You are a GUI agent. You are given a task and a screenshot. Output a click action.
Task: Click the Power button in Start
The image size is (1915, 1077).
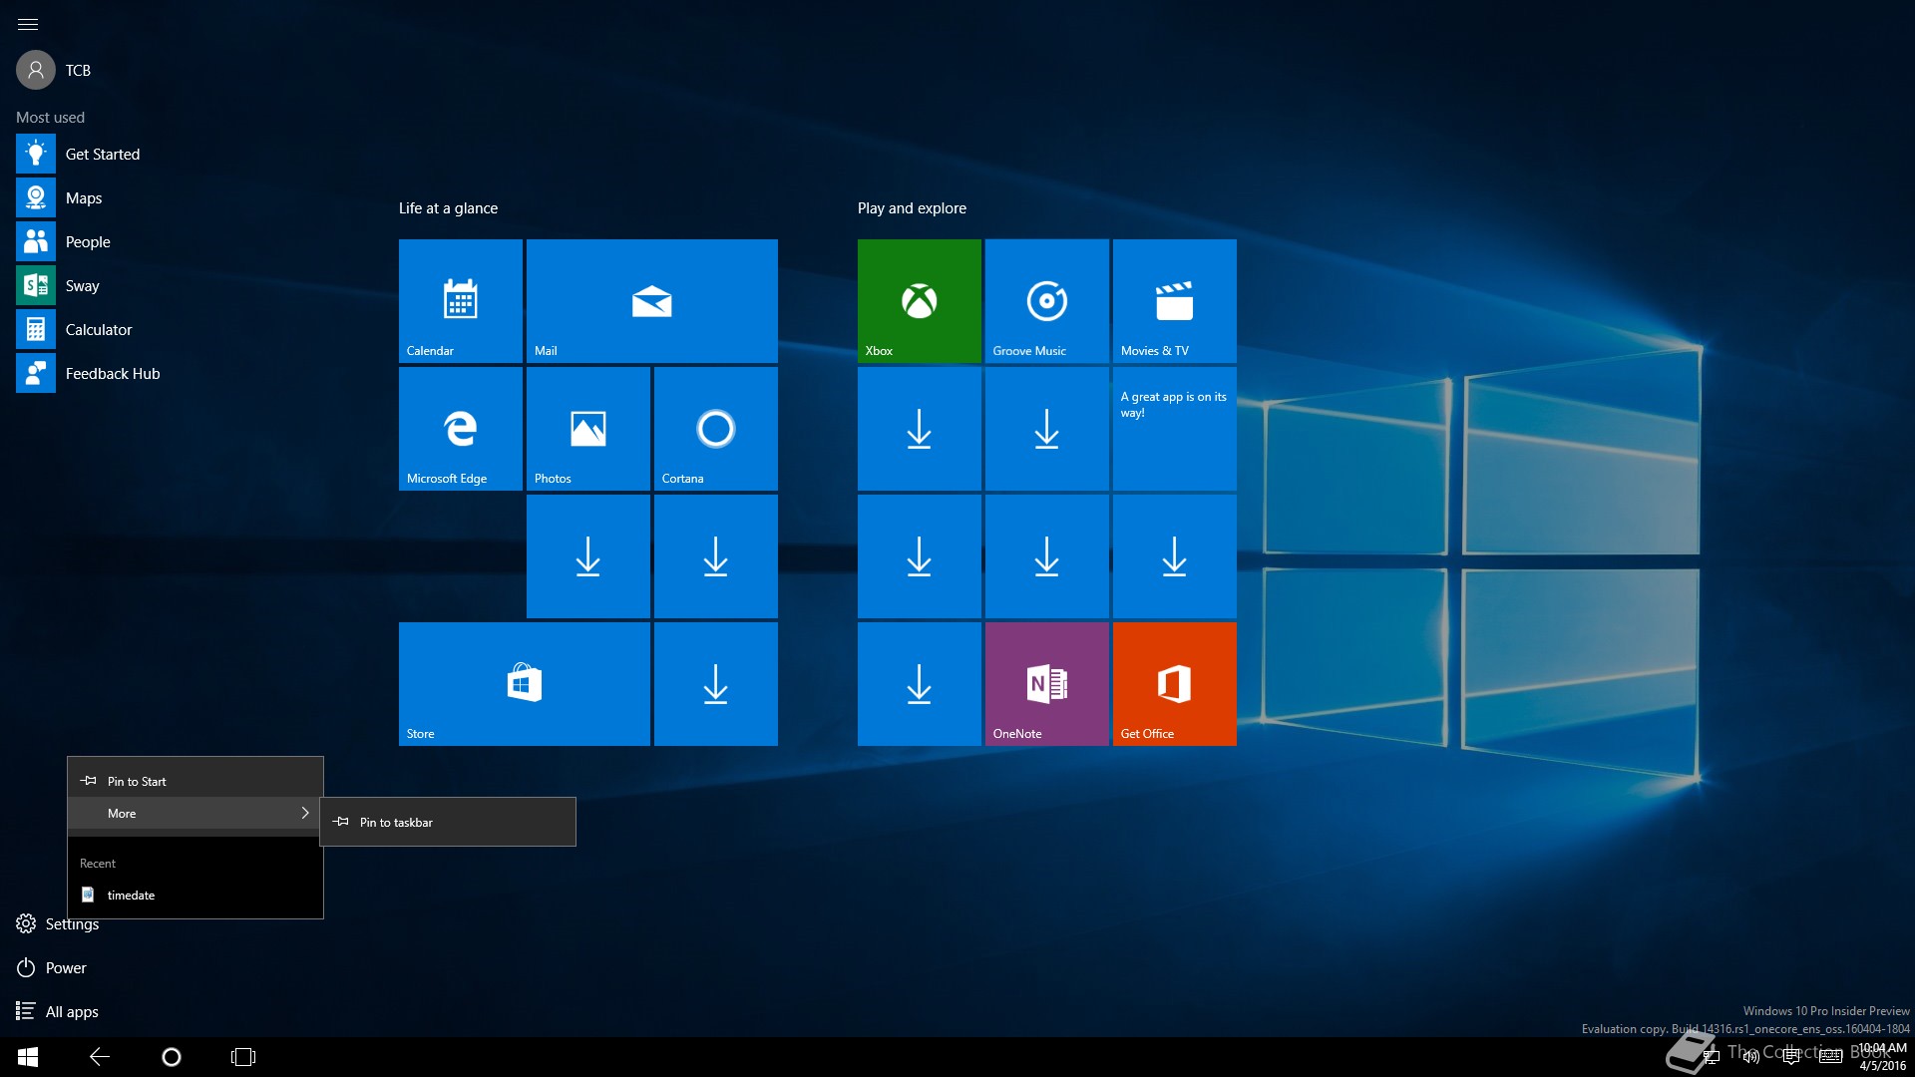pos(52,967)
